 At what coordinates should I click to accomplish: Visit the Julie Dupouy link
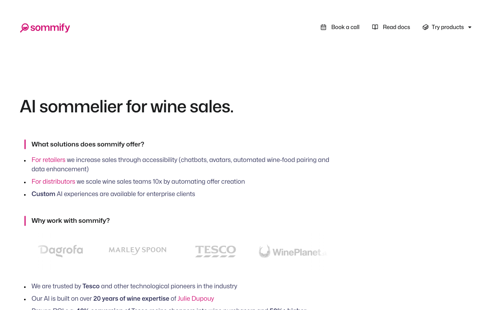[x=196, y=299]
